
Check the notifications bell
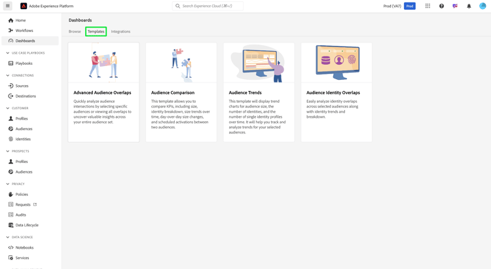click(469, 6)
